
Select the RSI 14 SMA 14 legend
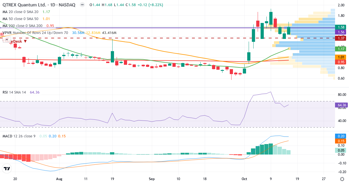click(14, 92)
